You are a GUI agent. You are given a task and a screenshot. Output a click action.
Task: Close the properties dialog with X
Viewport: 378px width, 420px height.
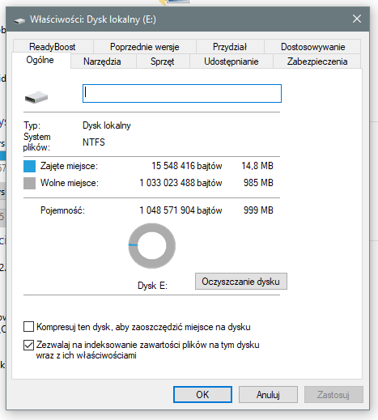click(x=357, y=19)
